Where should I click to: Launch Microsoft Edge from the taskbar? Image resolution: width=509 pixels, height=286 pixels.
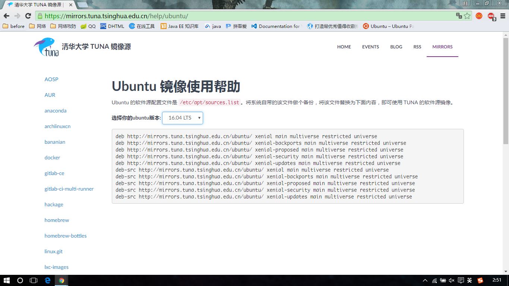[48, 280]
